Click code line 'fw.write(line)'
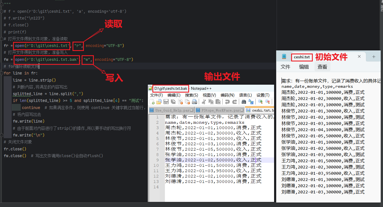The image size is (383, 207). point(29,121)
